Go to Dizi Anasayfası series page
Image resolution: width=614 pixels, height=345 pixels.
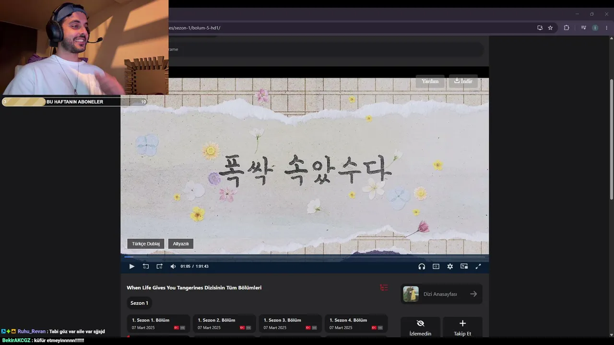point(441,294)
